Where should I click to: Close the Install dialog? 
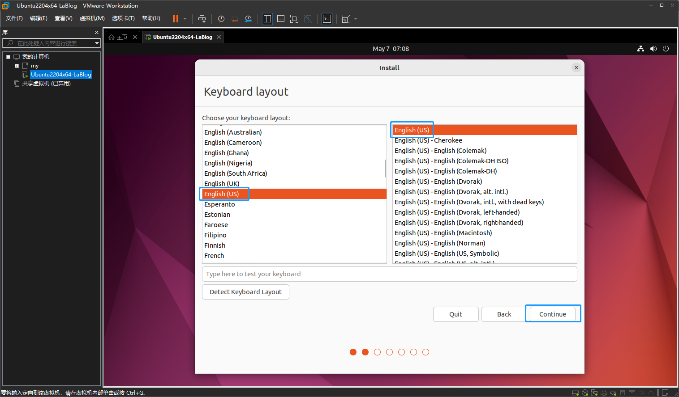(576, 68)
